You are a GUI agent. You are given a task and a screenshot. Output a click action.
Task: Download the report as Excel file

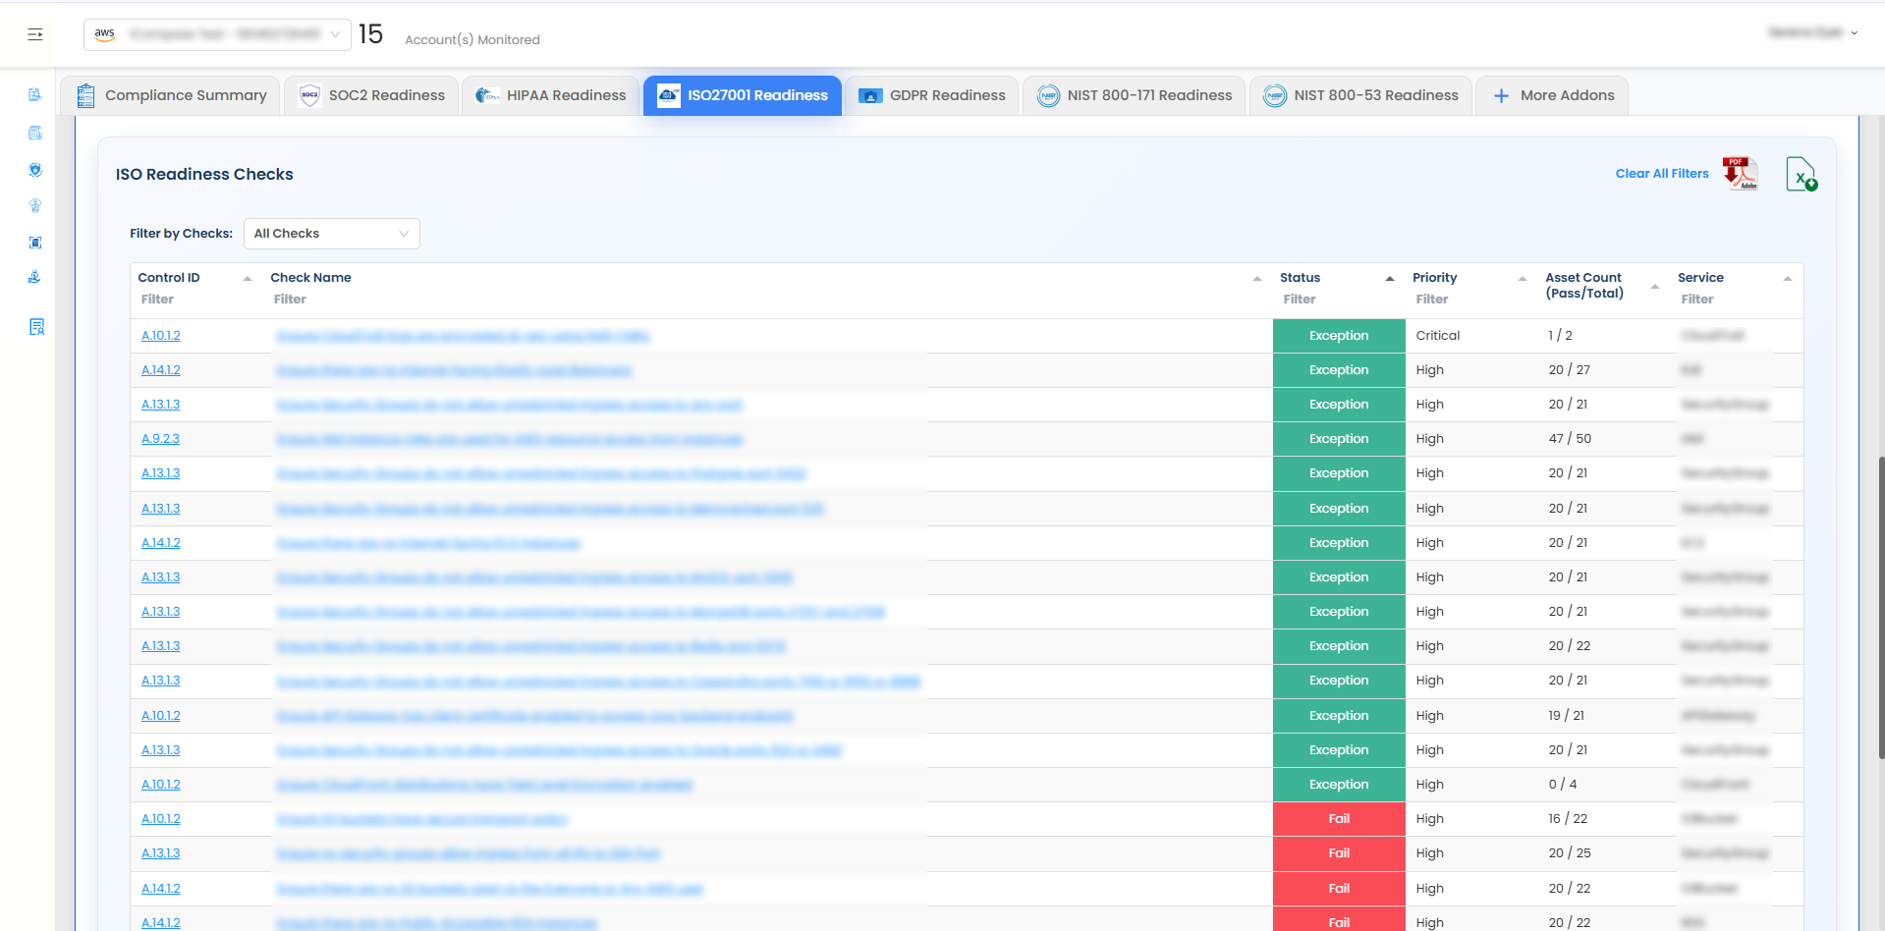(1802, 175)
